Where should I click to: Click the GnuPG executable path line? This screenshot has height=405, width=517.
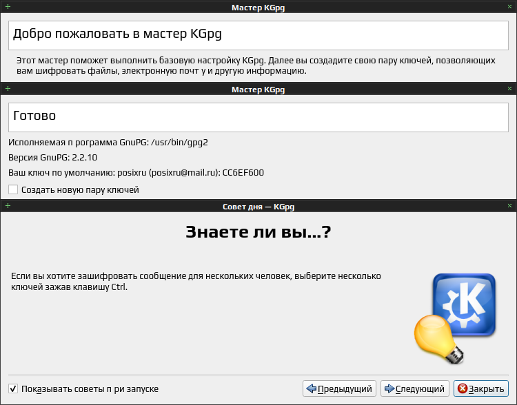(108, 143)
